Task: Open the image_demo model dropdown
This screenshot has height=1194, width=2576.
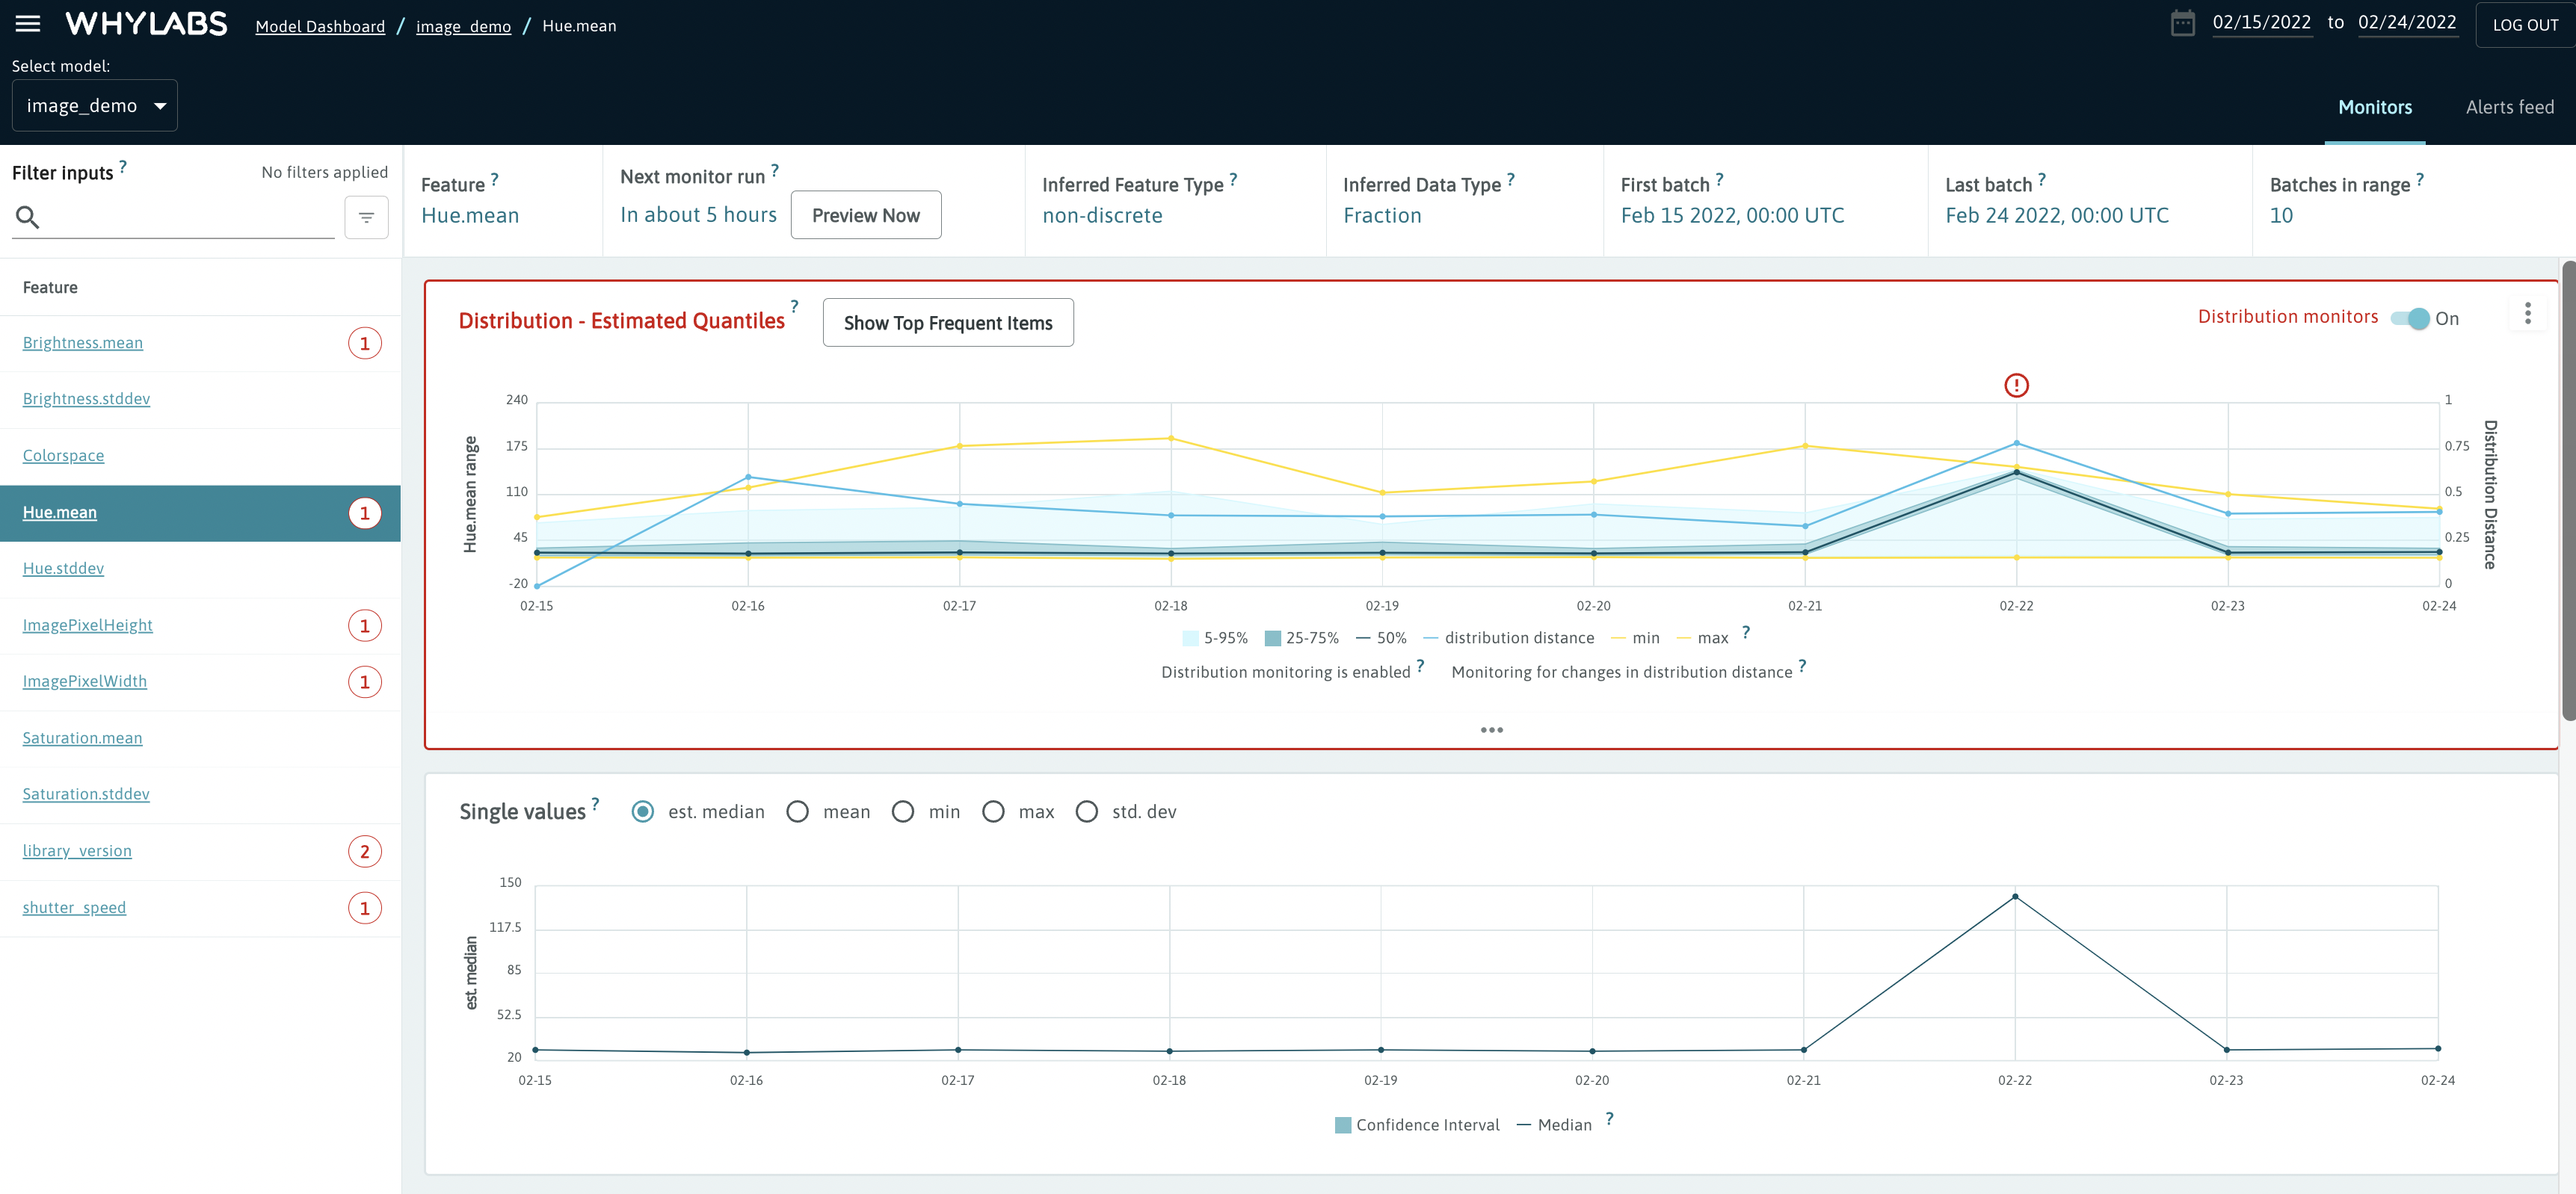Action: click(x=95, y=106)
